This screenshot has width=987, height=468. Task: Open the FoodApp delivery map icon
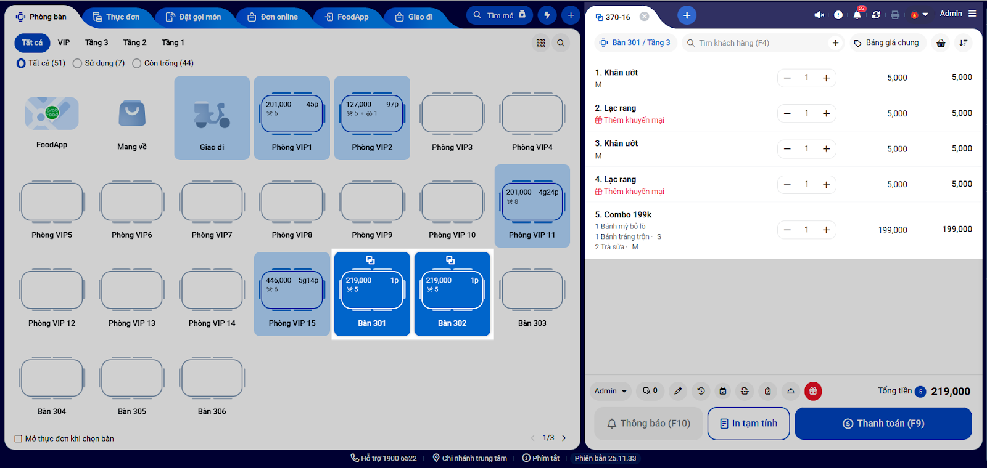point(52,113)
